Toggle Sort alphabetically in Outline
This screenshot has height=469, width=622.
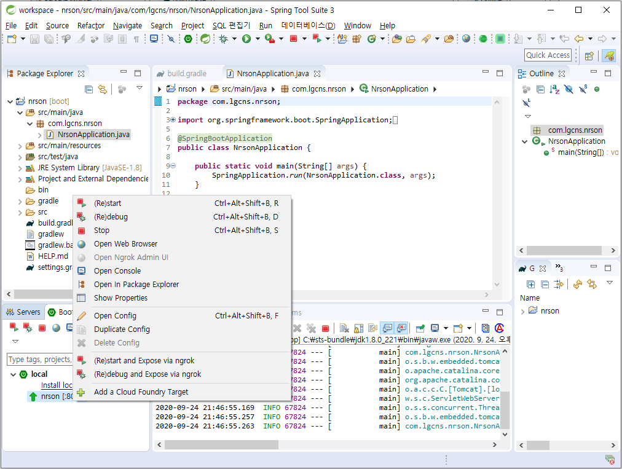pyautogui.click(x=554, y=89)
